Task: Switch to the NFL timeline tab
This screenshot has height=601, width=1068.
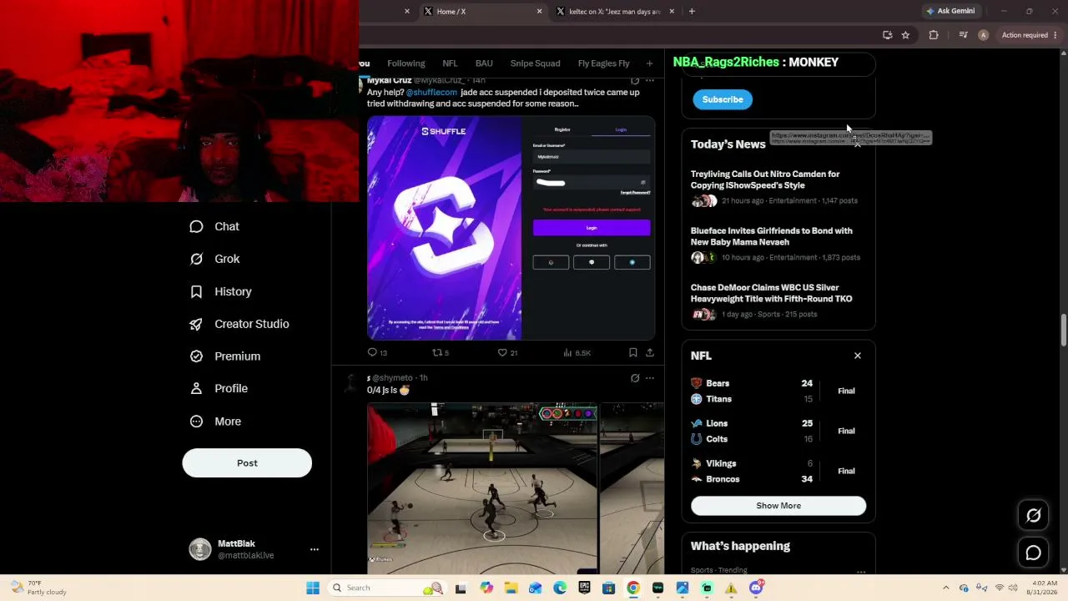Action: tap(450, 63)
